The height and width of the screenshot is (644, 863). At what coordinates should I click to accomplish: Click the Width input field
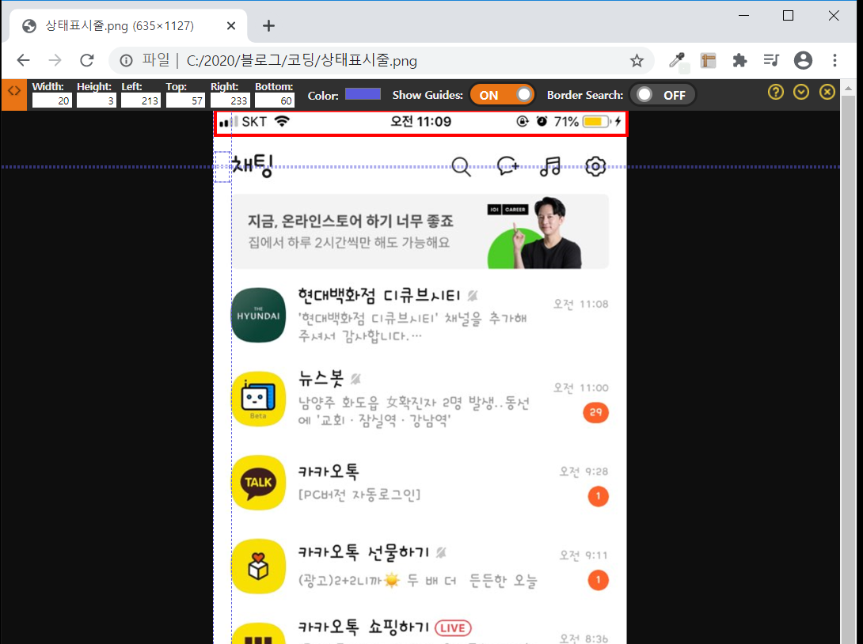click(51, 100)
